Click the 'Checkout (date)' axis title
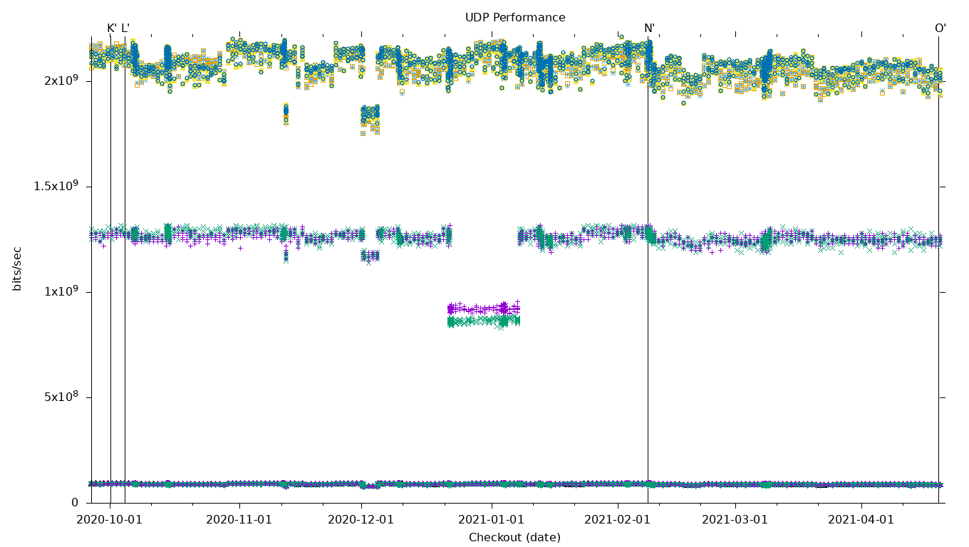Screen dimensions: 969x547 click(514, 538)
